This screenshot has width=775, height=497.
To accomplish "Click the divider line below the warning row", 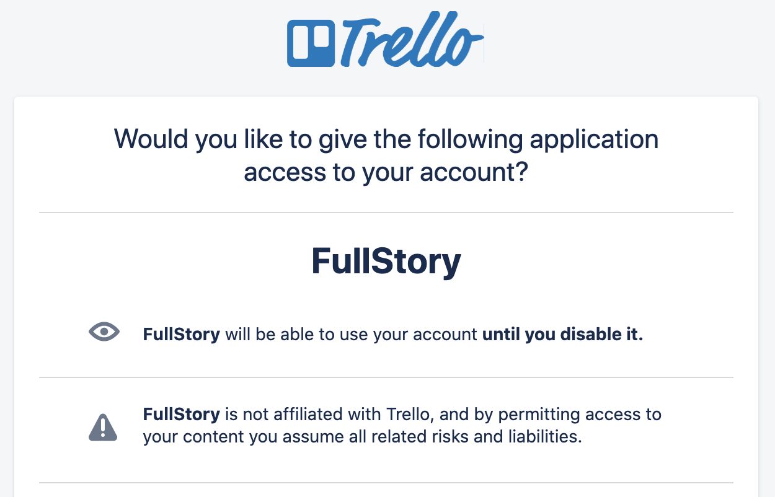I will point(386,482).
